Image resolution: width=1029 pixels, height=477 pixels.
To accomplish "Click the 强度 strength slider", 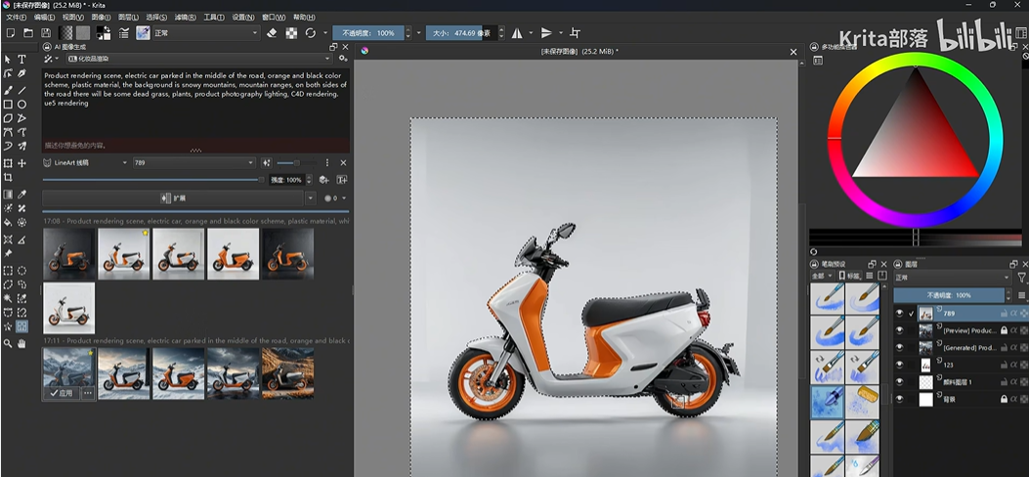I will (153, 180).
